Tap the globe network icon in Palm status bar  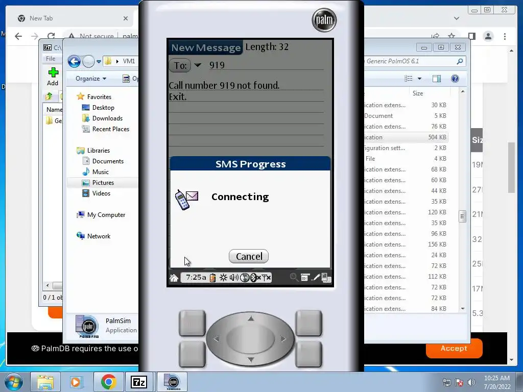(245, 278)
